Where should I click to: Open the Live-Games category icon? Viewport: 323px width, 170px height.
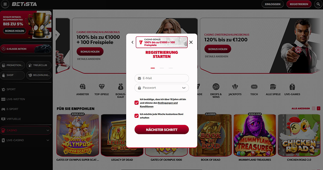[292, 87]
